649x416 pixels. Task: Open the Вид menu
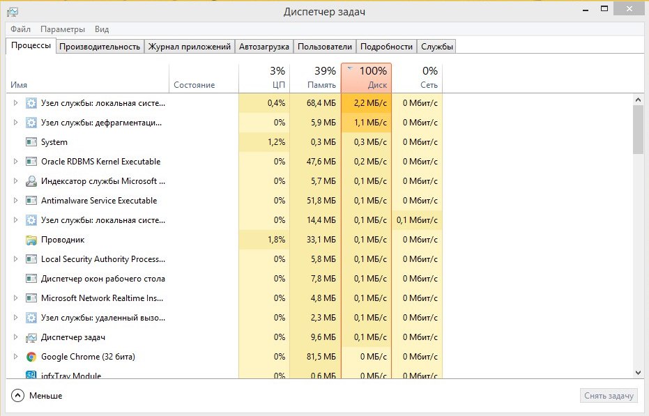101,29
